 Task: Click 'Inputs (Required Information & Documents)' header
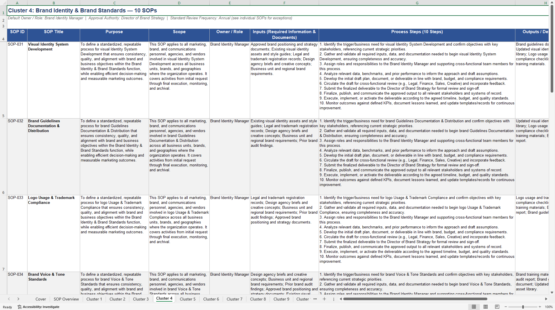284,35
